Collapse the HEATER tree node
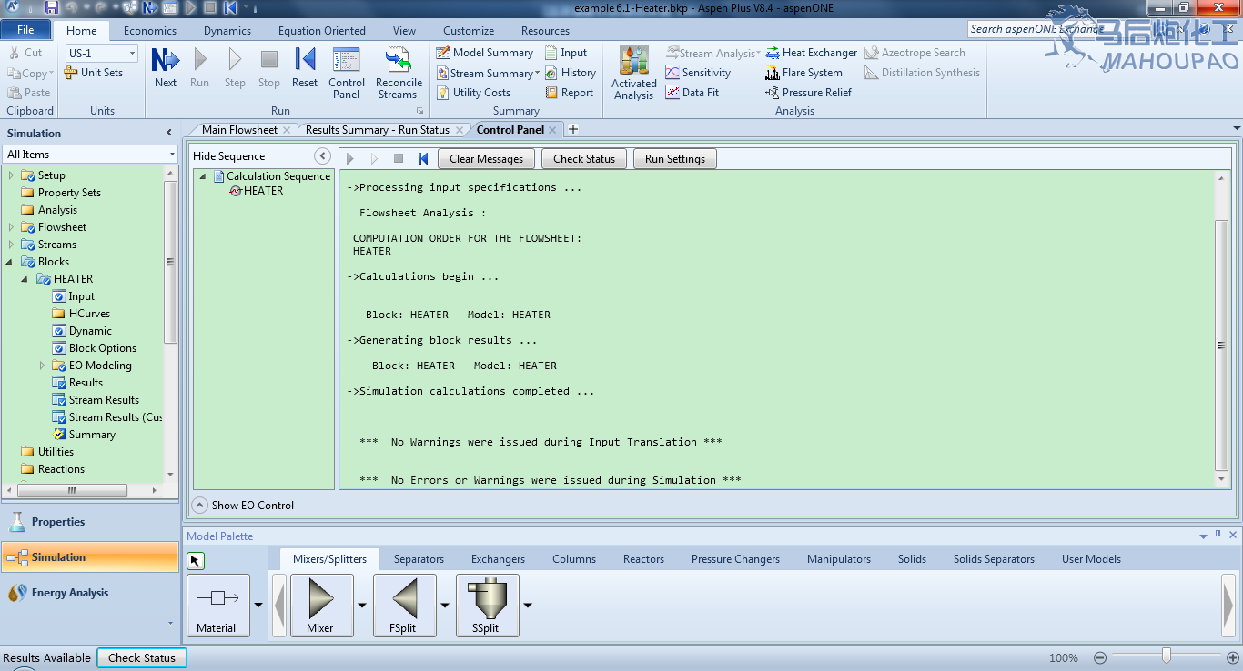The height and width of the screenshot is (671, 1243). click(x=25, y=279)
